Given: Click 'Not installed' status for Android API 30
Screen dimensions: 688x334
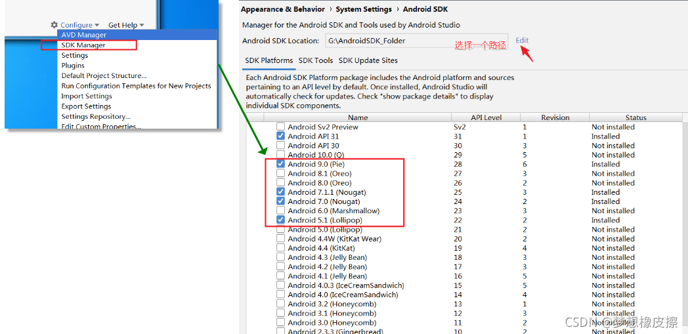Looking at the screenshot, I should point(613,146).
